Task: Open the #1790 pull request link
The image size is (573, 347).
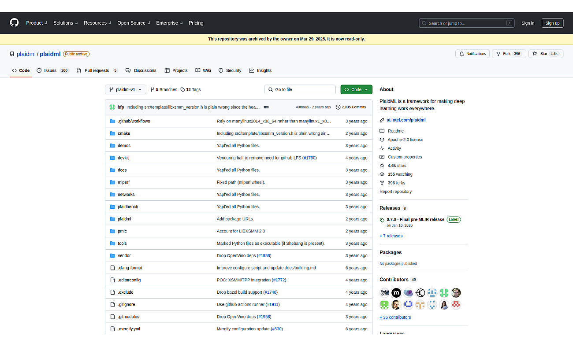Action: coord(309,158)
